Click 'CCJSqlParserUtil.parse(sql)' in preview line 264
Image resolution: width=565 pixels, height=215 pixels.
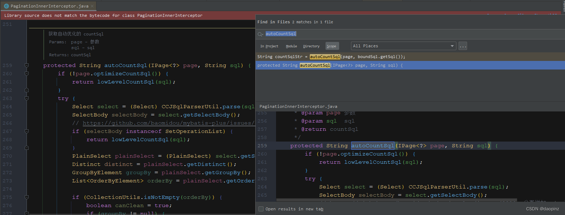(456, 187)
